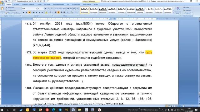
Task: Switch to the Вид tab
Action: pyautogui.click(x=68, y=4)
